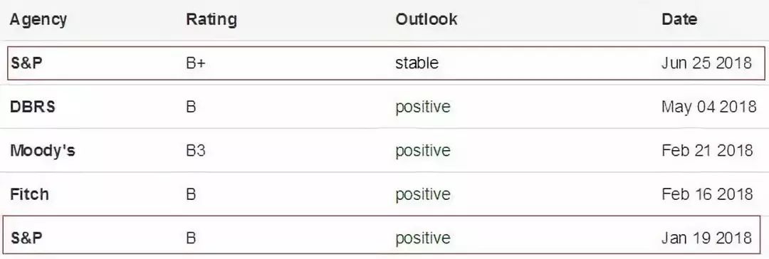
Task: Click the Jun 25 2018 date
Action: pyautogui.click(x=707, y=63)
